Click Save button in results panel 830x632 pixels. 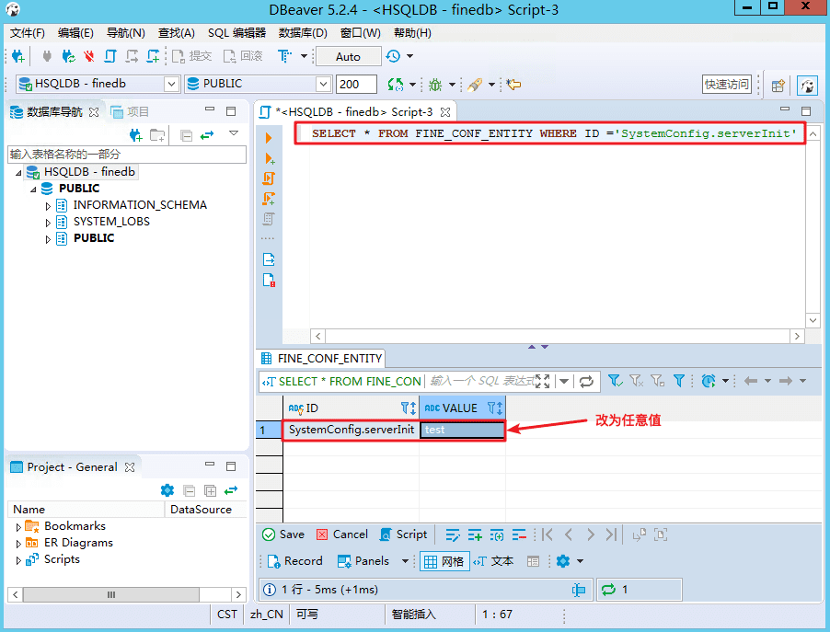click(283, 534)
